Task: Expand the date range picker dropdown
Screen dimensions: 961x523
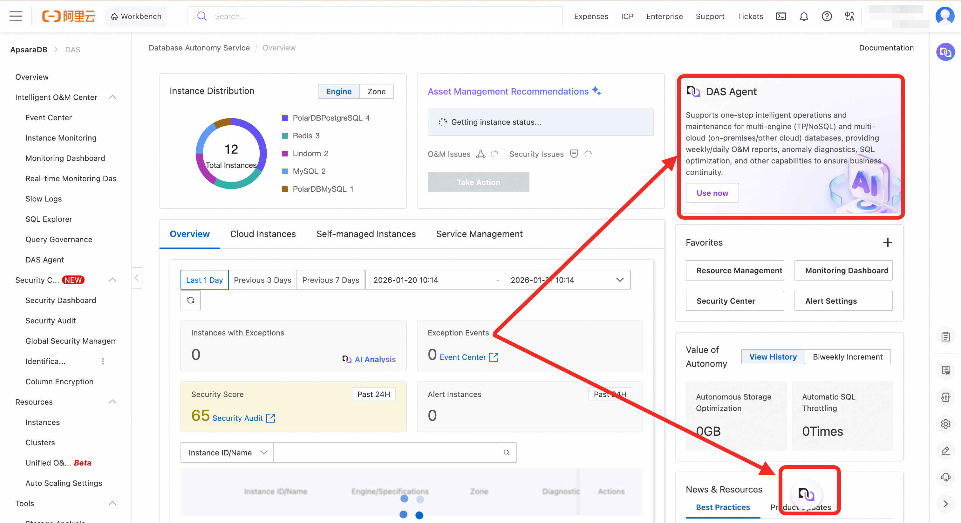Action: point(620,280)
